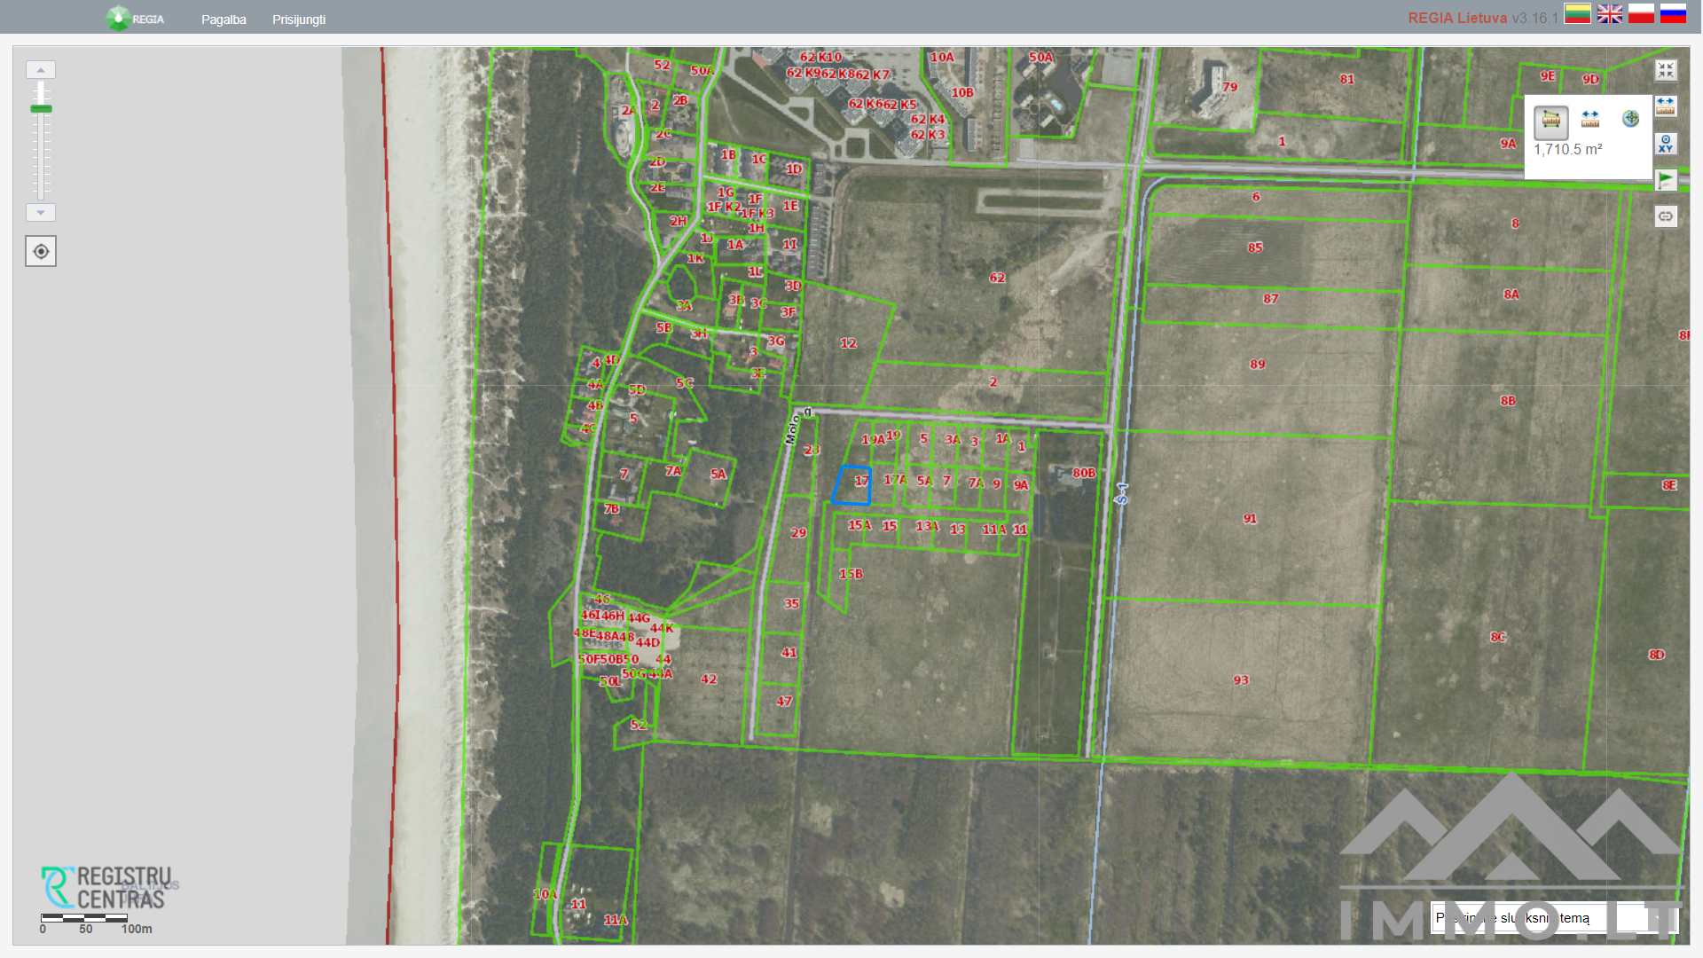Open the Pasirinkite sluoksnių temą dropdown
The height and width of the screenshot is (958, 1703).
point(1554,918)
